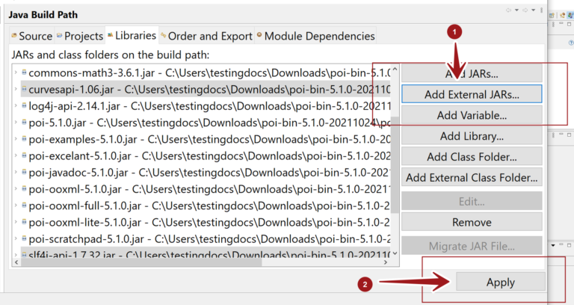
Task: Expand the poi-examples-5.1.0.jar entry
Action: point(16,139)
